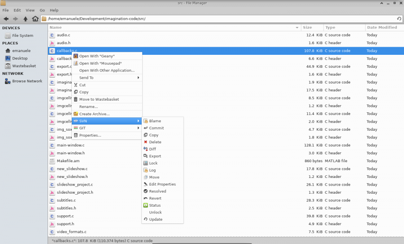Click the SVN Export icon
Screen dimensions: 404x244
click(x=145, y=156)
